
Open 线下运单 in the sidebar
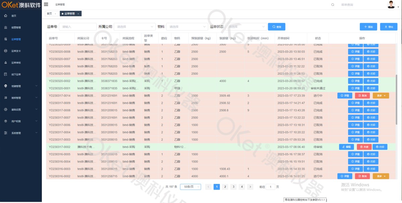coord(16,74)
